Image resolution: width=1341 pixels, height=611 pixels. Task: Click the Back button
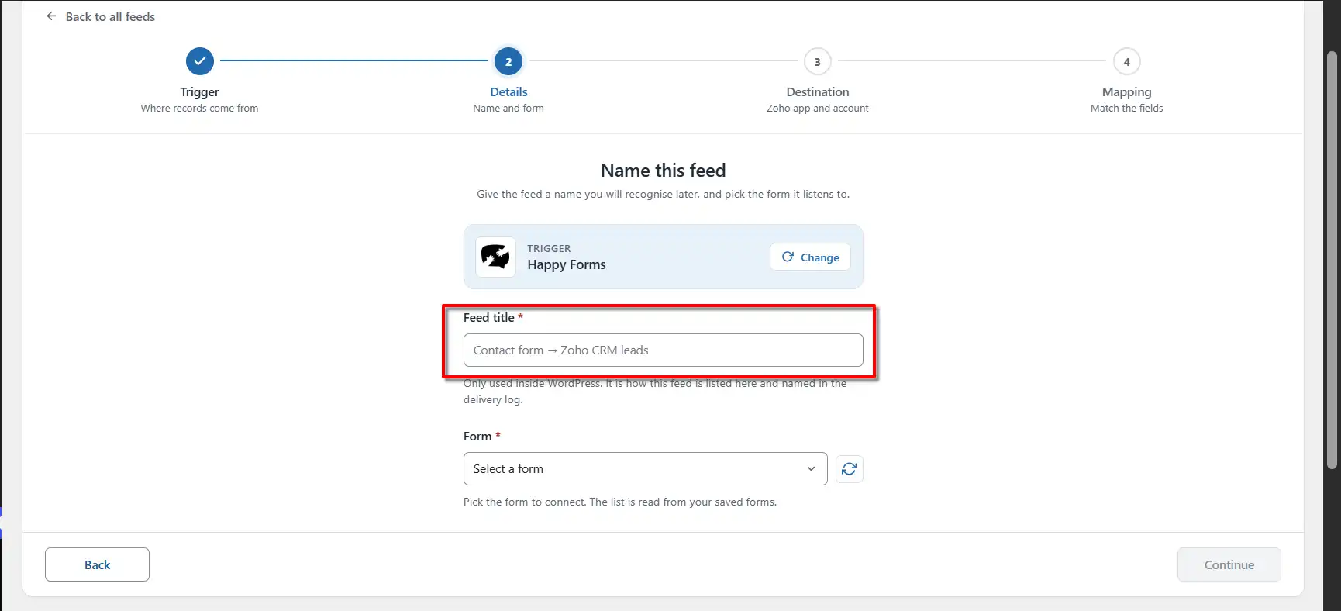[x=97, y=564]
